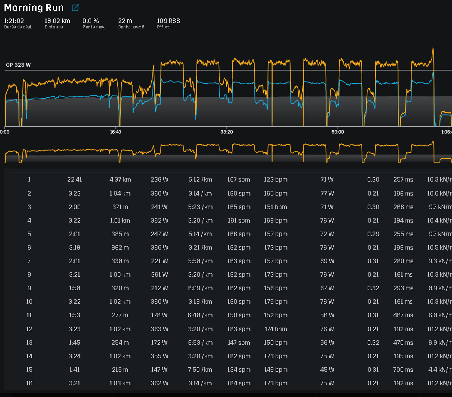Click lap 2 duration 3:23
This screenshot has width=452, height=397.
click(75, 193)
